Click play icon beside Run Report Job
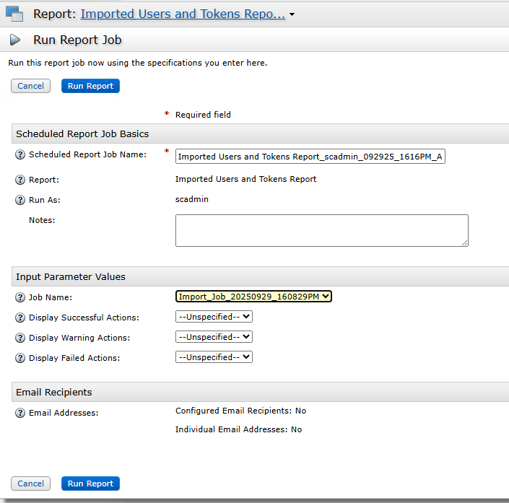Screen dimensions: 509x503 pyautogui.click(x=15, y=40)
